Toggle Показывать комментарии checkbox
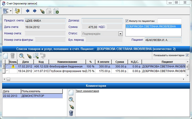The width and height of the screenshot is (192, 119). click(x=187, y=55)
